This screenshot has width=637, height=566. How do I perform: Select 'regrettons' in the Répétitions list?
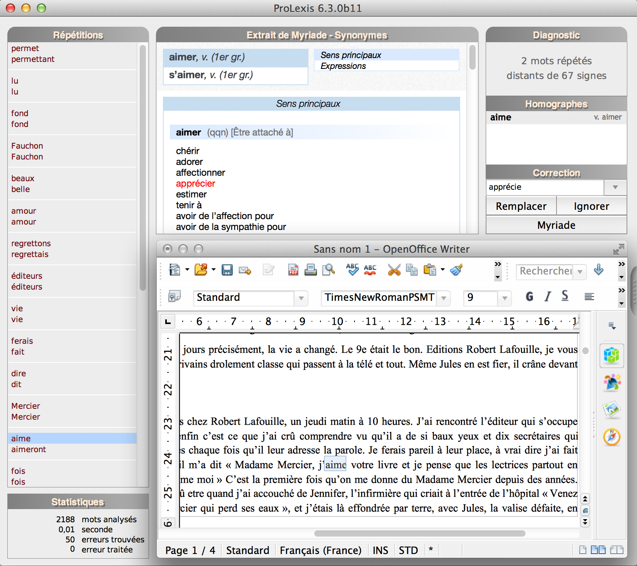(31, 243)
